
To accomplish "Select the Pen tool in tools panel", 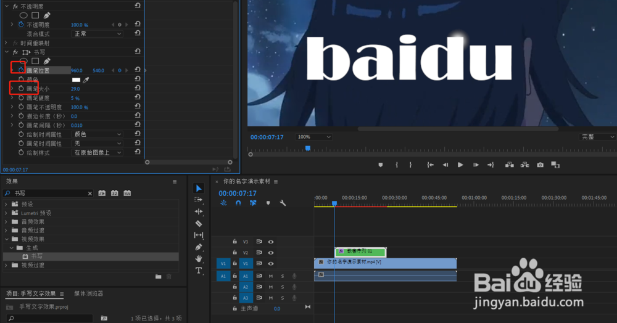I will tap(199, 247).
